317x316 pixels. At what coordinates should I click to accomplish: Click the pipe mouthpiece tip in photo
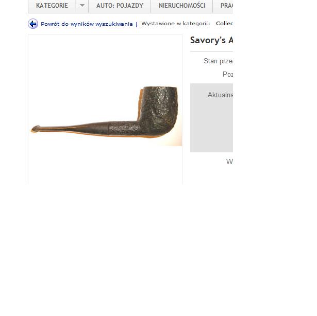click(36, 129)
